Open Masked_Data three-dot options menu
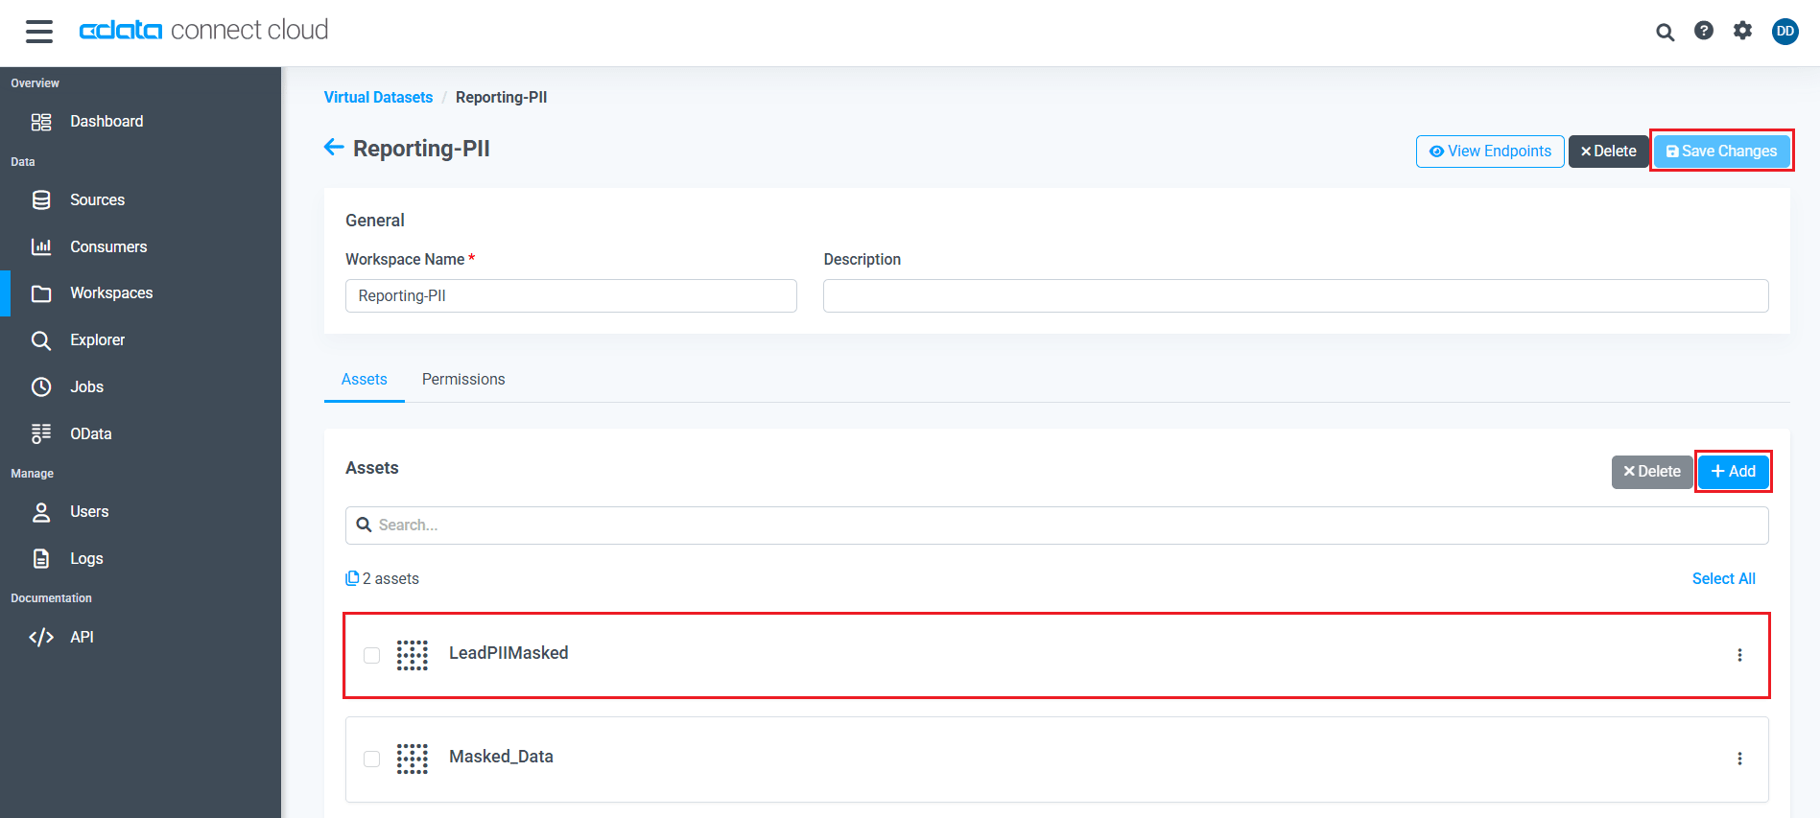 [1738, 759]
